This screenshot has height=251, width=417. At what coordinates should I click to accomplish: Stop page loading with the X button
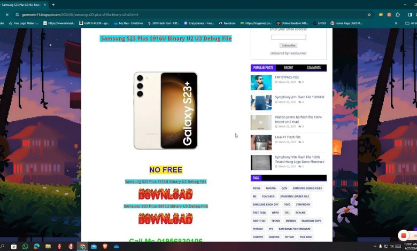(7, 14)
